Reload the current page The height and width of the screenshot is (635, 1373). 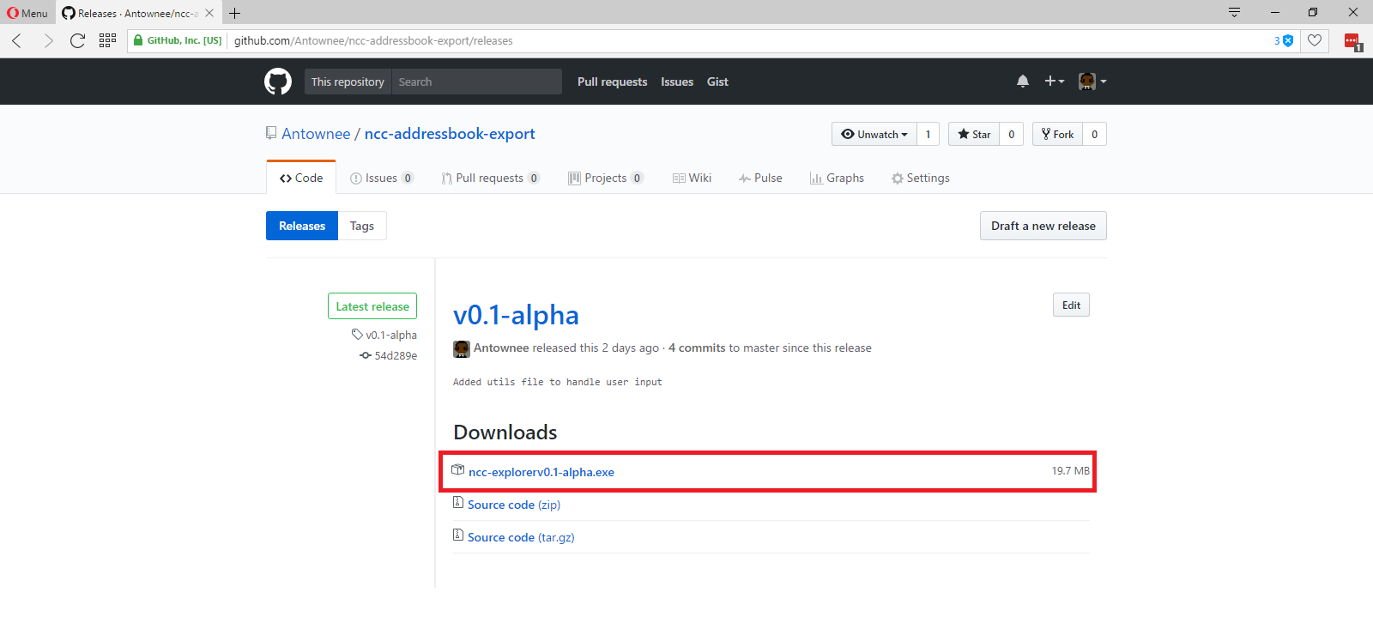[77, 40]
